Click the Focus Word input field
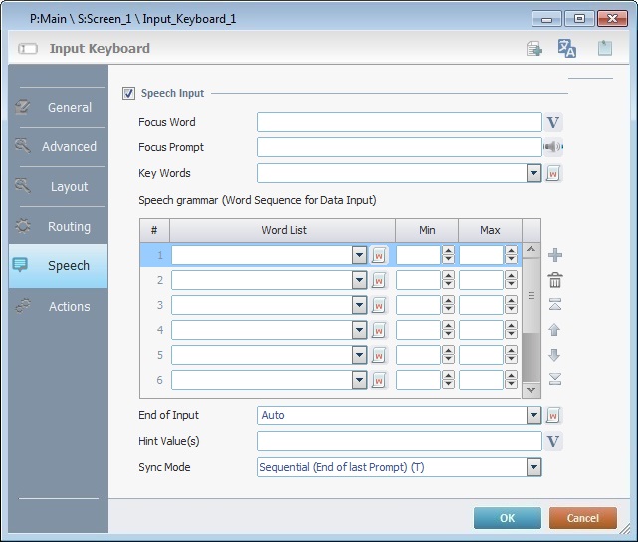638x542 pixels. coord(398,122)
